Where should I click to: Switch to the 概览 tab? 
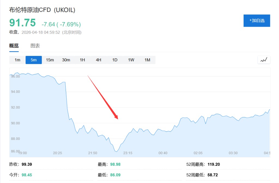pos(14,46)
